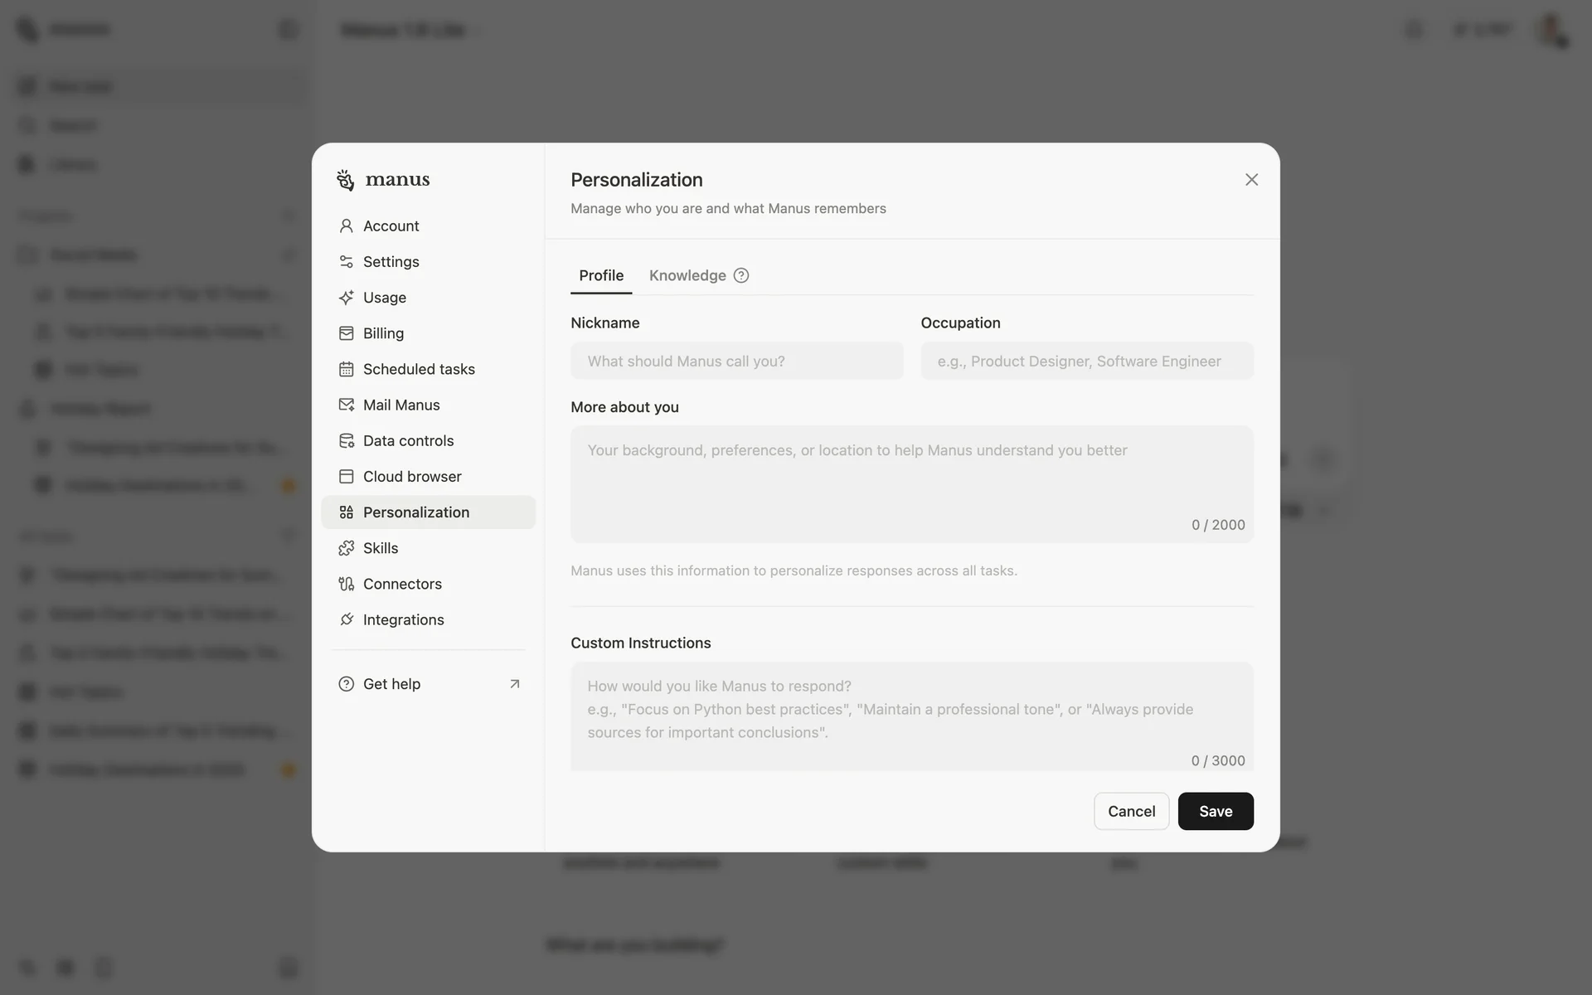Screen dimensions: 1592x995
Task: Click the Connectors icon in sidebar
Action: (346, 584)
